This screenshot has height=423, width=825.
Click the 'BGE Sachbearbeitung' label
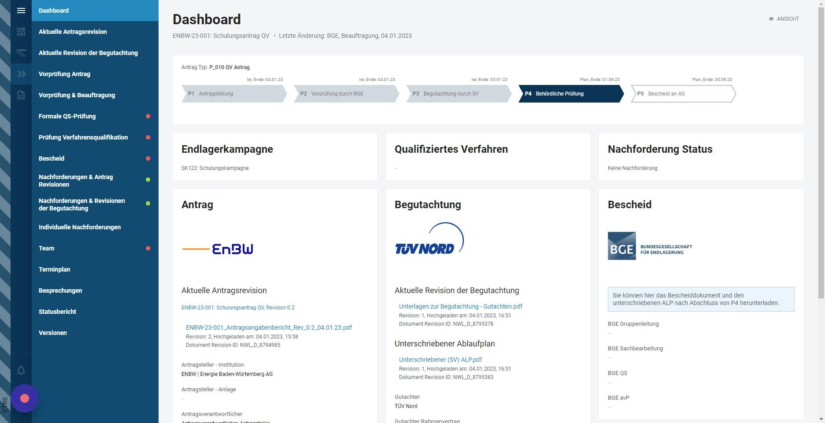click(x=635, y=349)
